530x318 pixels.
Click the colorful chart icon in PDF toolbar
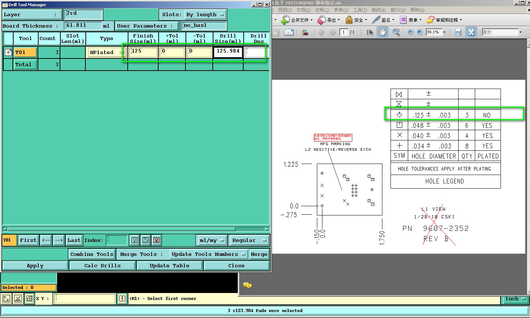tap(305, 32)
